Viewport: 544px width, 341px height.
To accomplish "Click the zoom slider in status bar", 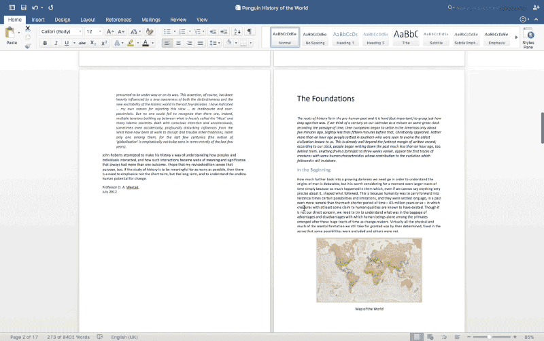I will (x=490, y=337).
